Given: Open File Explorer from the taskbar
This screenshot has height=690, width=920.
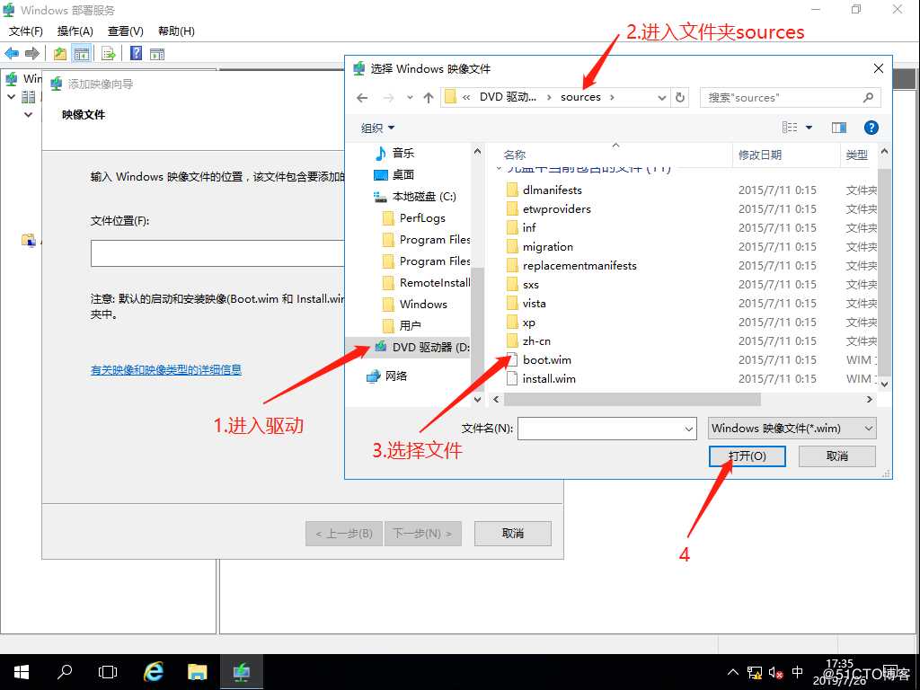Looking at the screenshot, I should pos(197,672).
